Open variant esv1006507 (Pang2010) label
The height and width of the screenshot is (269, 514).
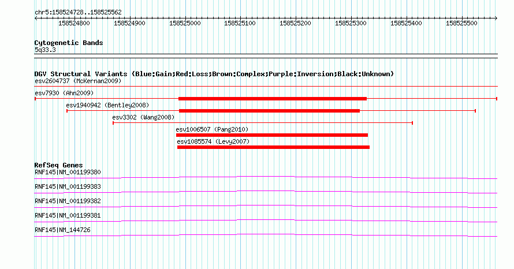coord(212,129)
